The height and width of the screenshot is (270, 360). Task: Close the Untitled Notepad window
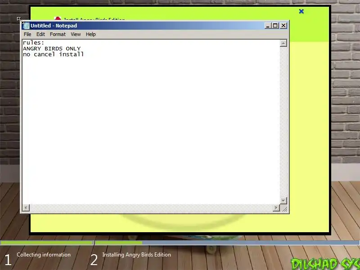tap(283, 26)
